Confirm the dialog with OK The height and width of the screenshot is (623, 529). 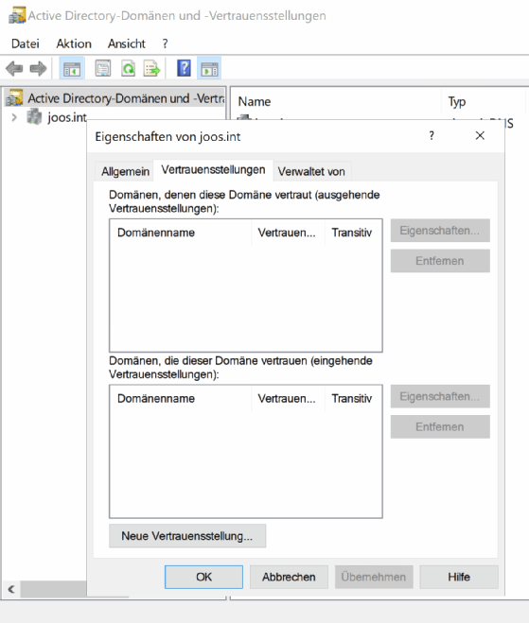coord(203,577)
